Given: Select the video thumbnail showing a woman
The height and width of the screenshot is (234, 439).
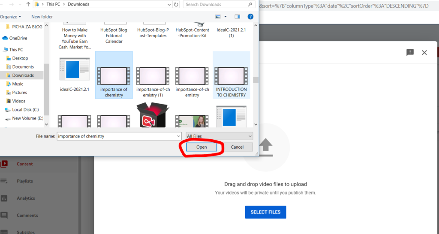Looking at the screenshot, I should (x=192, y=121).
